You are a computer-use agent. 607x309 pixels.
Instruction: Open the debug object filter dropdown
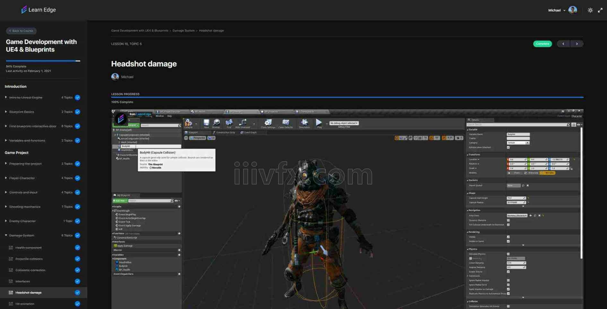[x=344, y=123]
